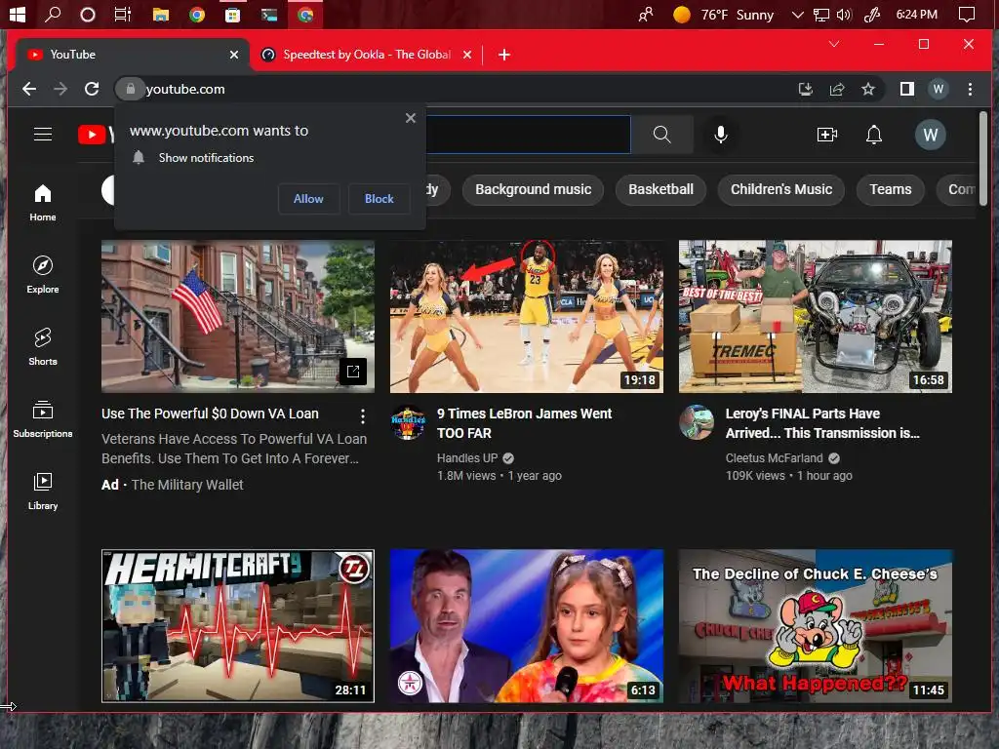Screen dimensions: 999x749
Task: Select the Teams chip
Action: point(890,190)
